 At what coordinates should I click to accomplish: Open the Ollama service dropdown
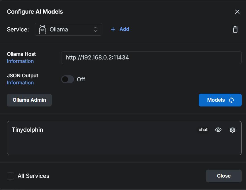coord(68,29)
